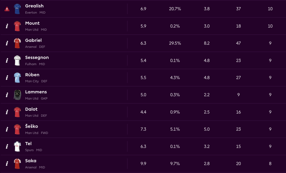The width and height of the screenshot is (286, 173).
Task: Click the info icon next to Šeško
Action: pos(7,129)
